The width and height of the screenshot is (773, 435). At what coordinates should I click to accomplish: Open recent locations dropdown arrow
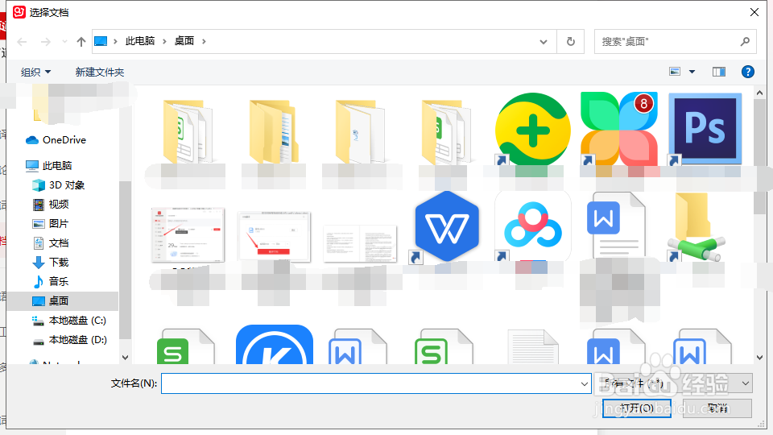point(64,42)
